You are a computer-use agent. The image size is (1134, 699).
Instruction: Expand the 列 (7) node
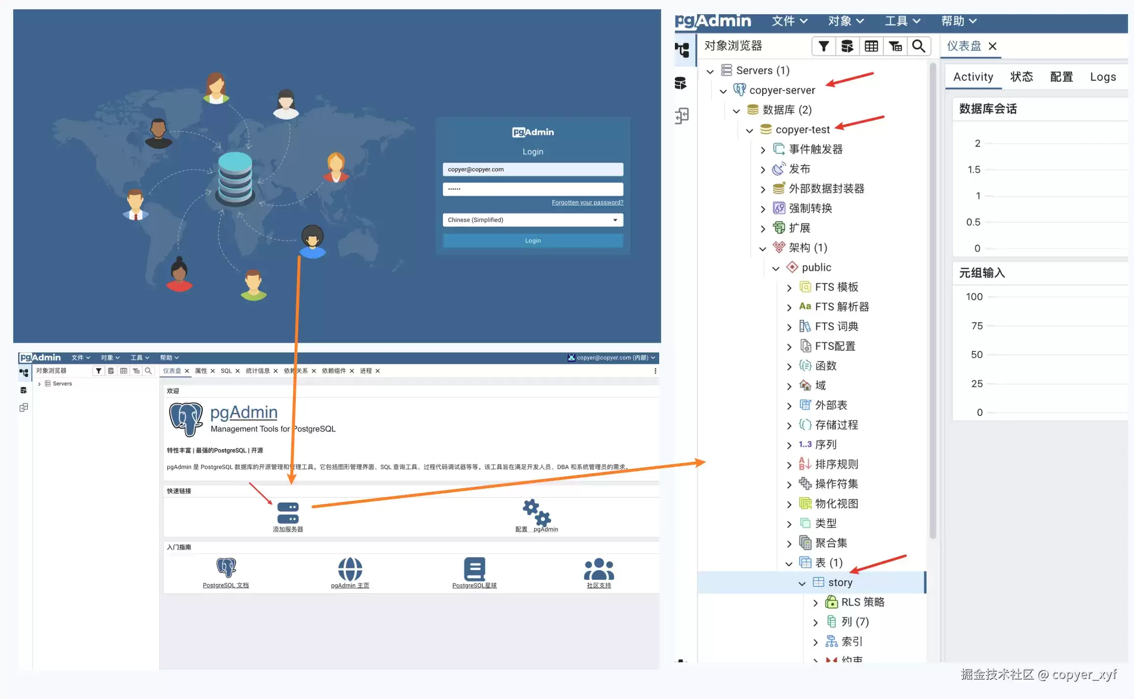(816, 623)
